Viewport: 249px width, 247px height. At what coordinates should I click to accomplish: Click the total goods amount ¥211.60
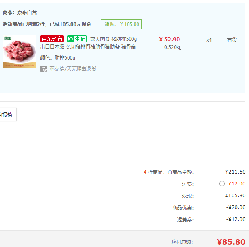point(235,172)
